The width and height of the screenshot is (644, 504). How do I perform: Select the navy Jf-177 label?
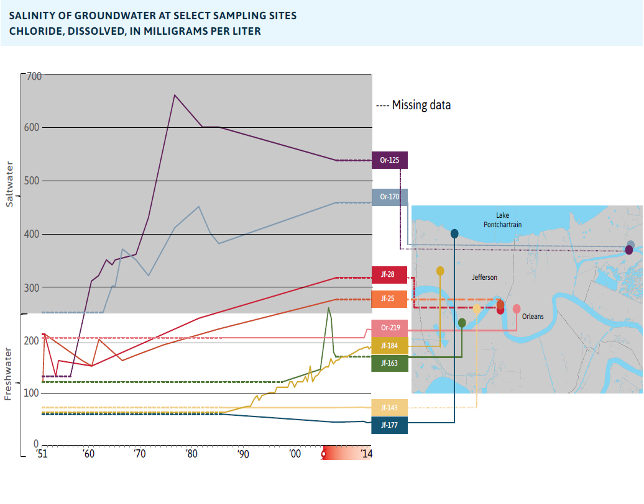[x=390, y=425]
